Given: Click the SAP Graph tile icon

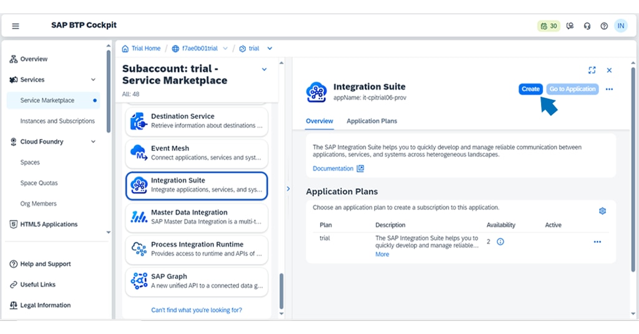Looking at the screenshot, I should [139, 280].
